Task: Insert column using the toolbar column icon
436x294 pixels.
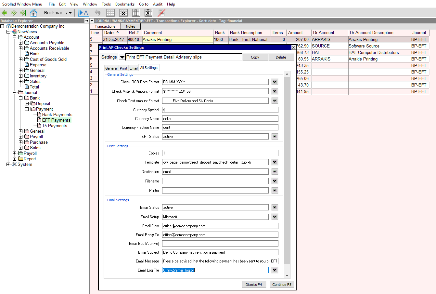Action: [x=136, y=13]
